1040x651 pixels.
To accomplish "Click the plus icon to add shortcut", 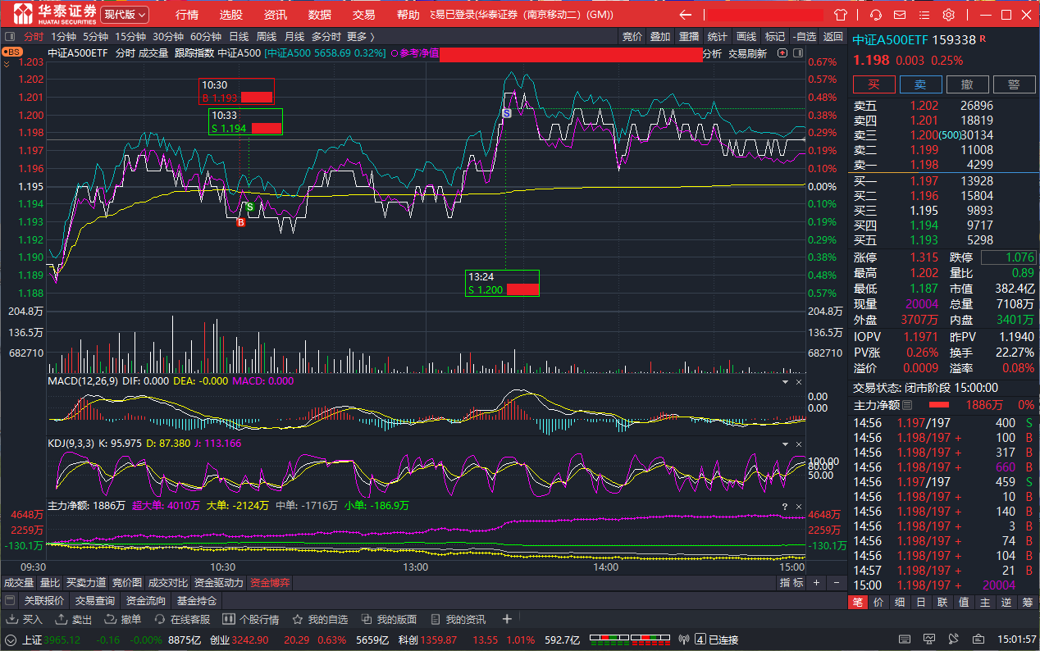I will 507,619.
